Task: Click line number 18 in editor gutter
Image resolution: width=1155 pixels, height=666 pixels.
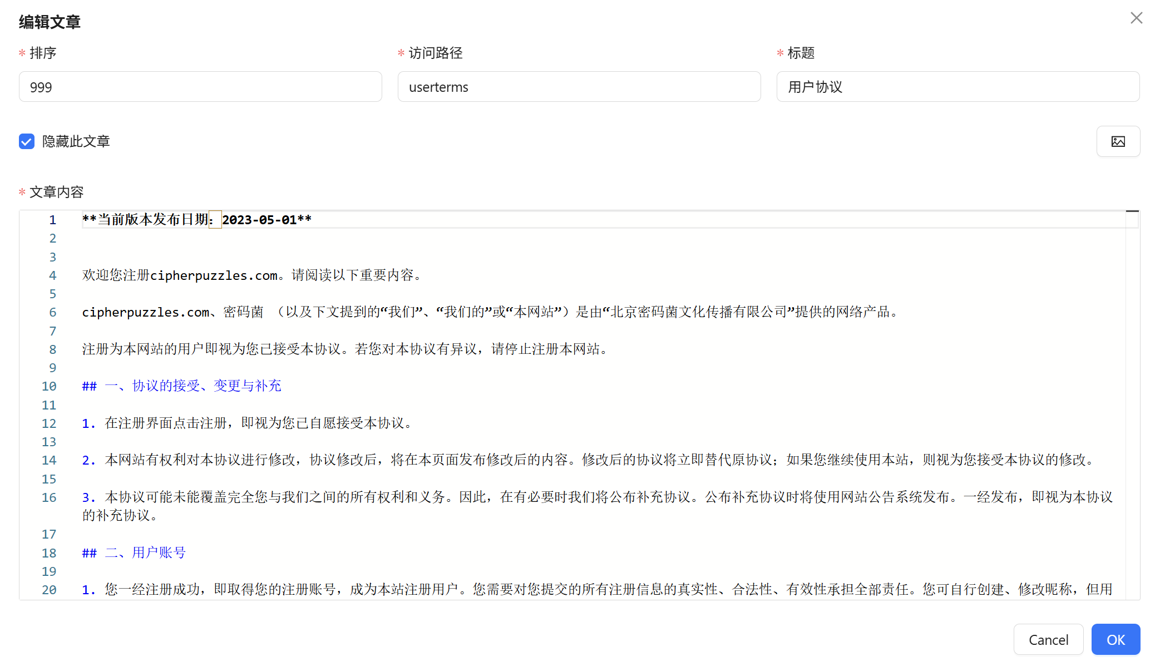Action: tap(49, 553)
